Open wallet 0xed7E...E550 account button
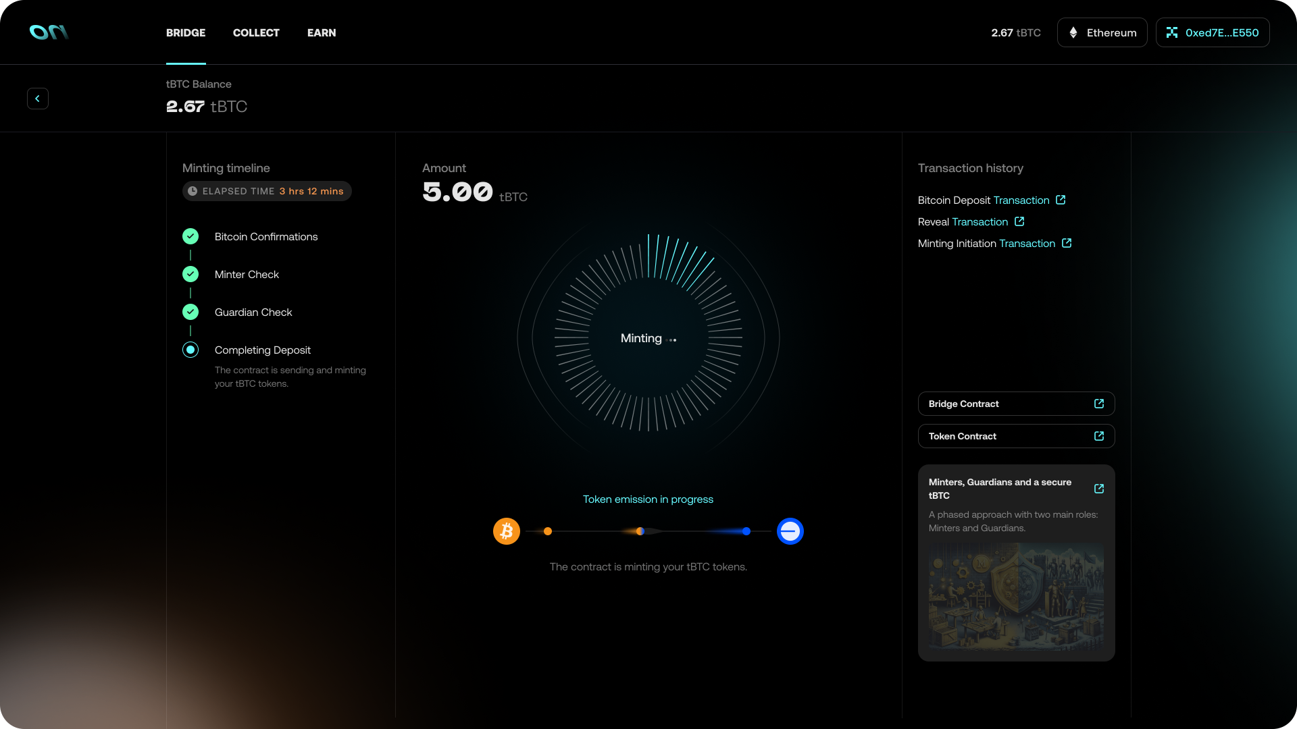Screen dimensions: 1297x729 tap(1213, 32)
